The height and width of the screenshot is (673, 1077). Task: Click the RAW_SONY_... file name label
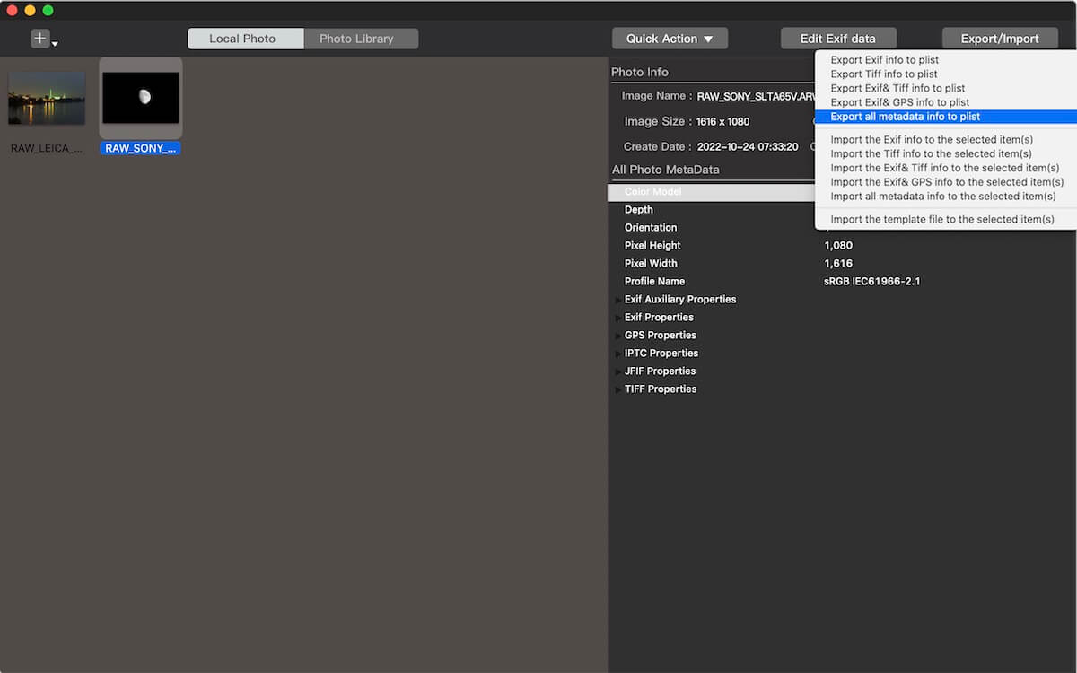(140, 148)
